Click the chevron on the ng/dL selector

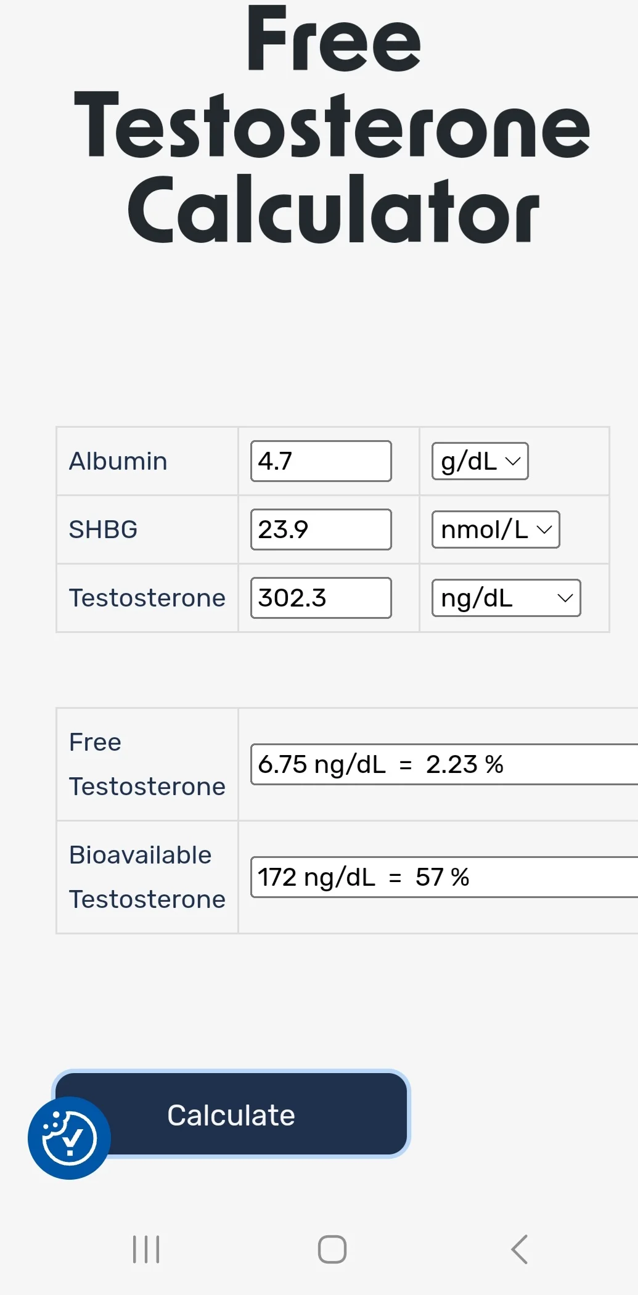tap(565, 598)
